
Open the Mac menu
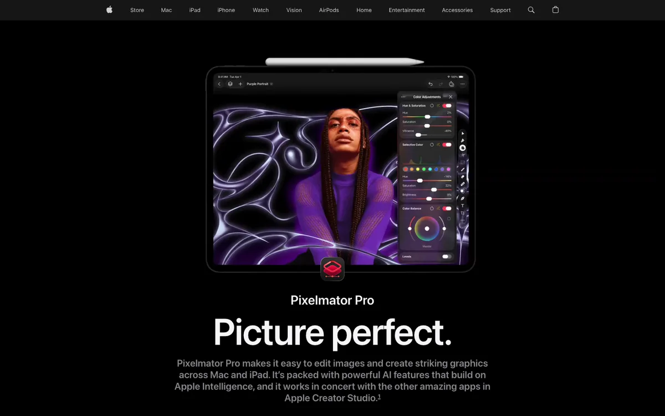point(166,10)
